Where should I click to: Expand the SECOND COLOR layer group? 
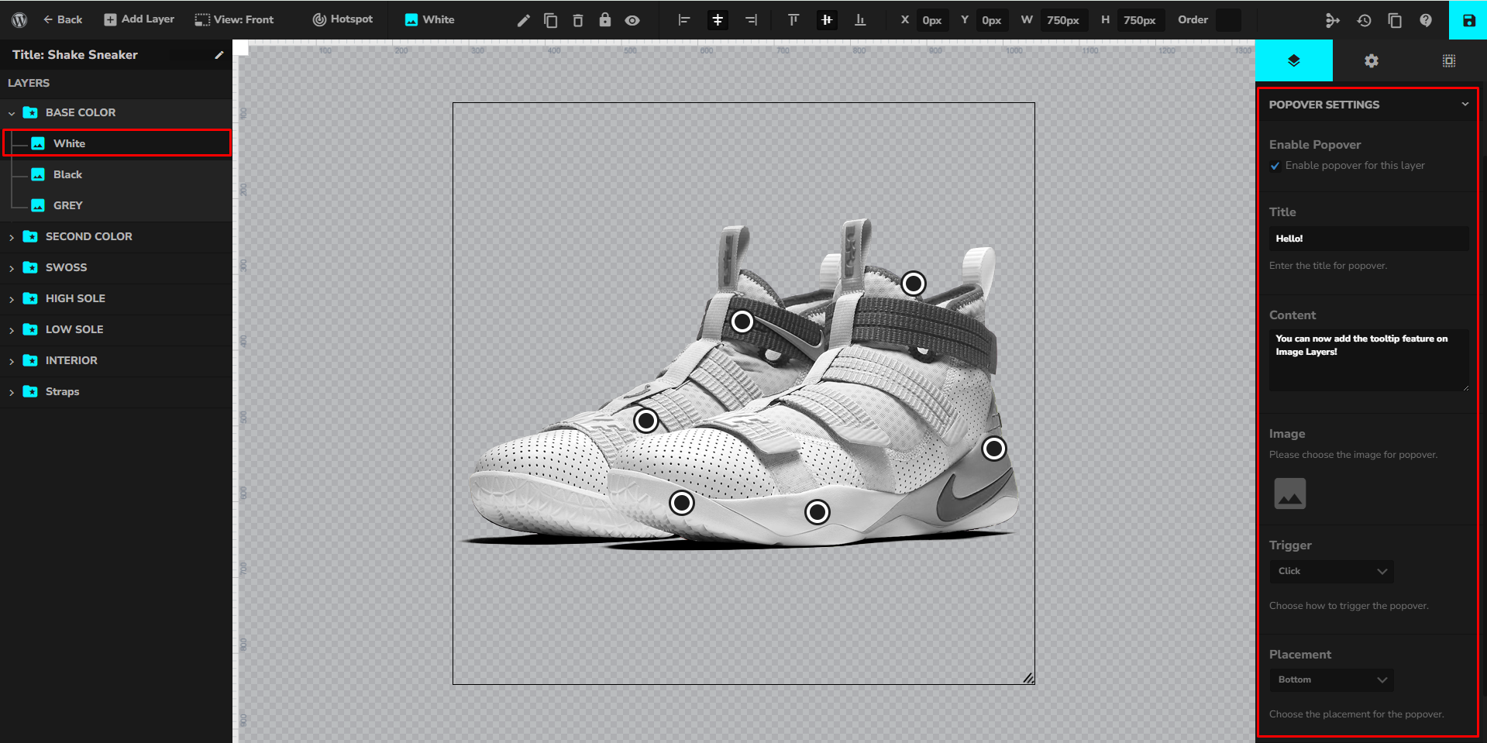coord(12,237)
